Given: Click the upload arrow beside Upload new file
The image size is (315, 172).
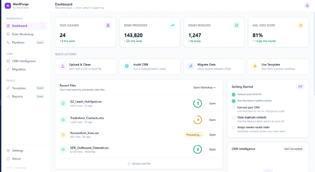Looking at the screenshot, I should click(x=129, y=164).
